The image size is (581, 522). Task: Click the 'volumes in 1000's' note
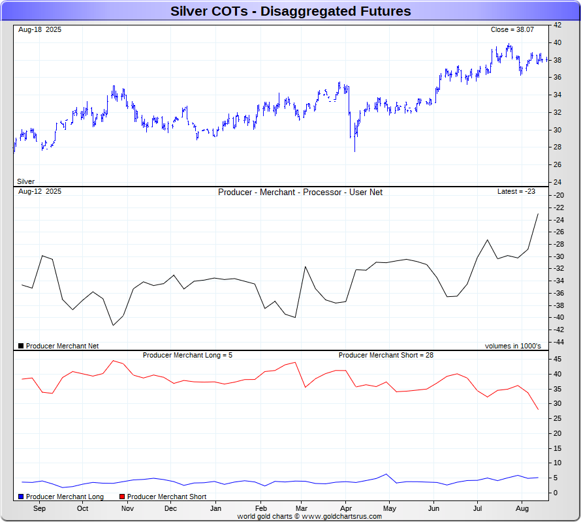[x=513, y=346]
